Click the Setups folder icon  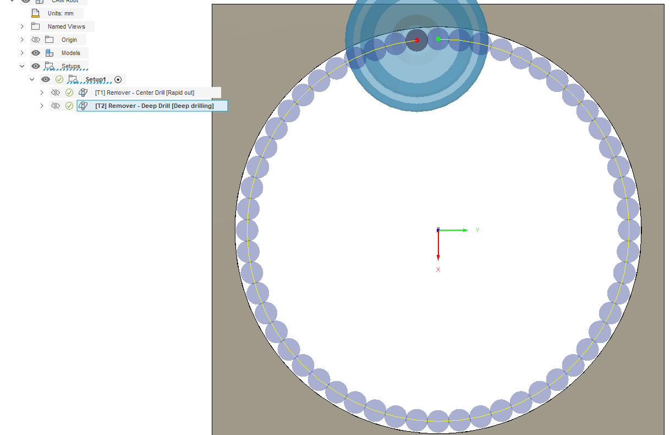(50, 66)
